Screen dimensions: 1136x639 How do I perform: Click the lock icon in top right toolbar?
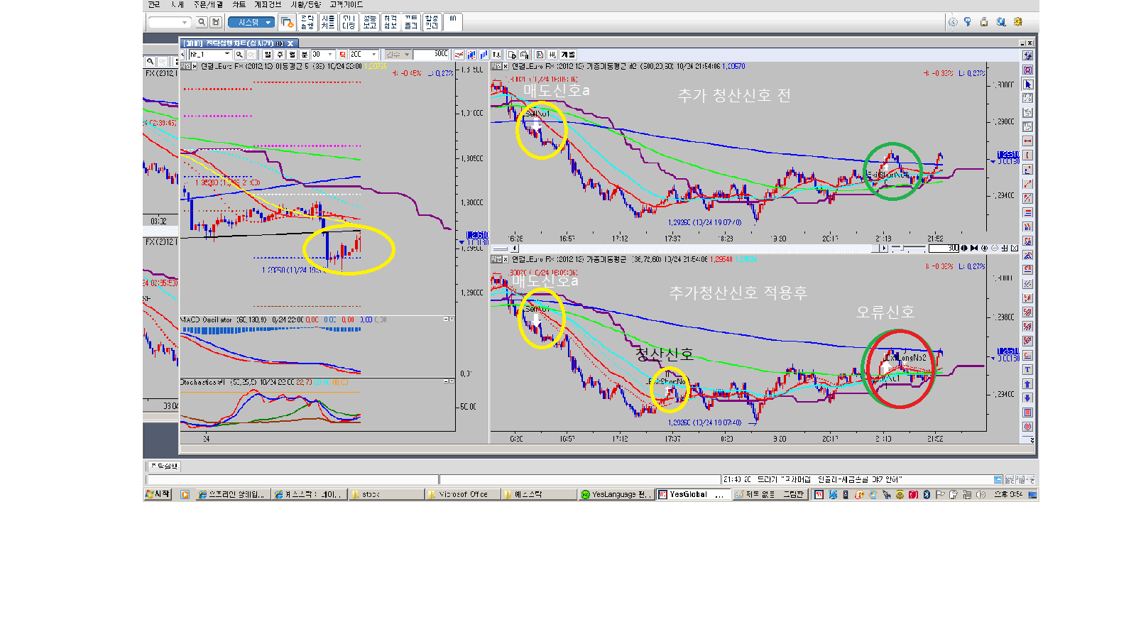(984, 22)
